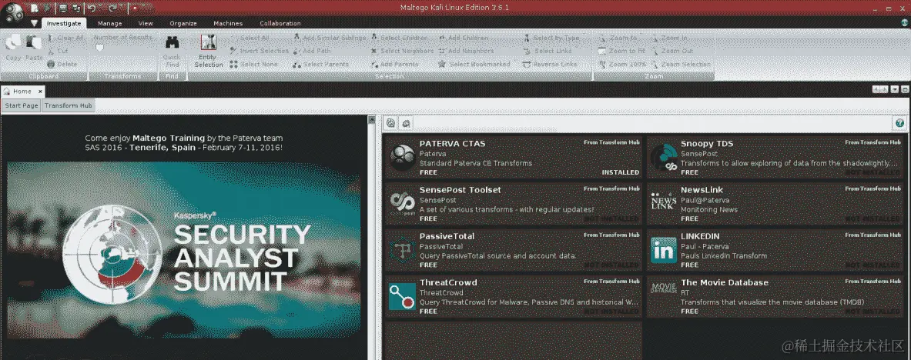Open the PATERVA CTAS hub item

coord(514,158)
